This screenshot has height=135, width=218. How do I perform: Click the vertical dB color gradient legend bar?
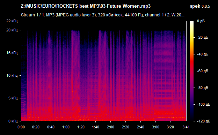[192, 71]
